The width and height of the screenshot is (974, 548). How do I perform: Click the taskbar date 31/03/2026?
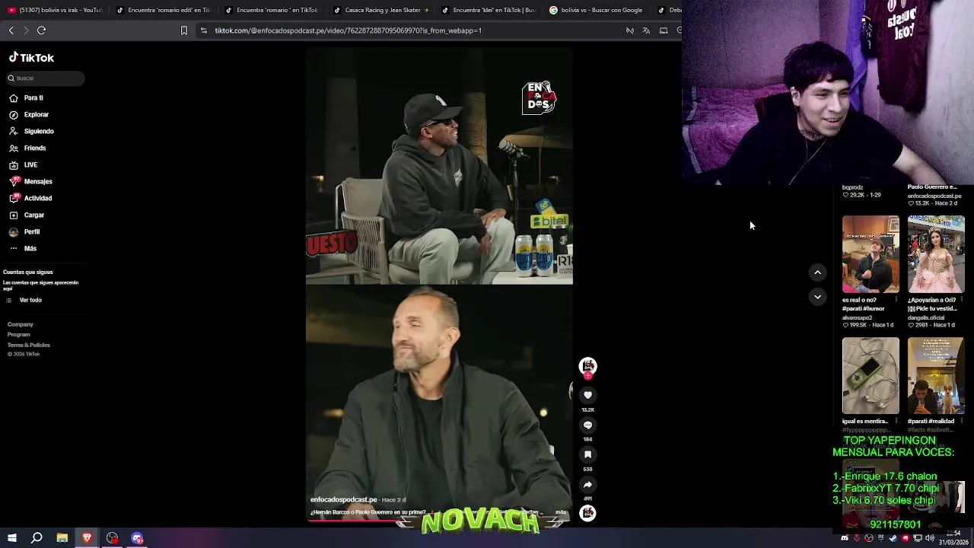click(953, 543)
